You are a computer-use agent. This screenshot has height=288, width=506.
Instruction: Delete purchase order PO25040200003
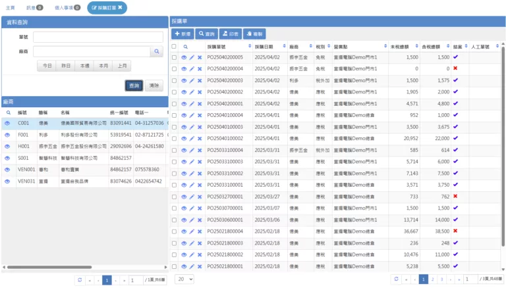click(200, 80)
